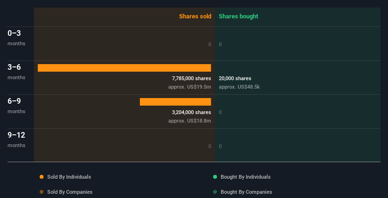The image size is (388, 198).
Task: Click the approx. US$48.5k amount
Action: 239,87
